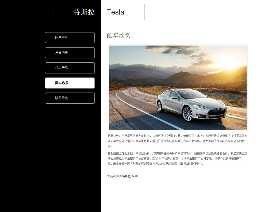Open the 网站首页 navigation item
Viewport: 265px width, 212px height.
[70, 38]
